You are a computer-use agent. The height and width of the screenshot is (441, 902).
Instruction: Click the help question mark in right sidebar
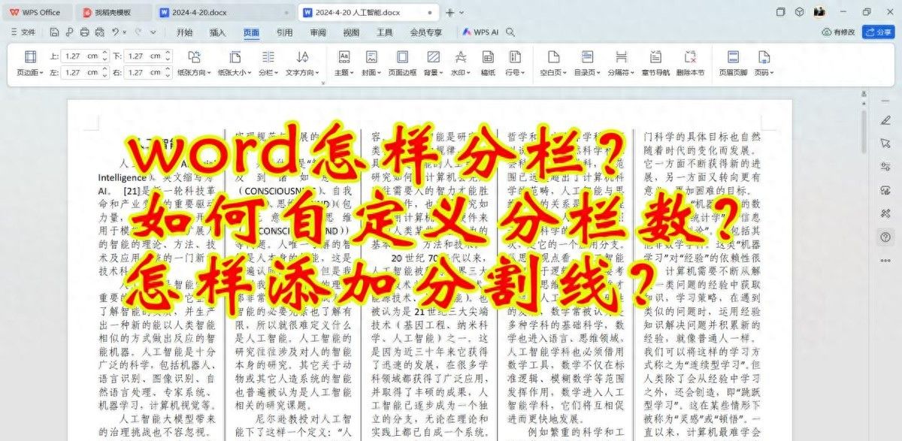pyautogui.click(x=885, y=237)
